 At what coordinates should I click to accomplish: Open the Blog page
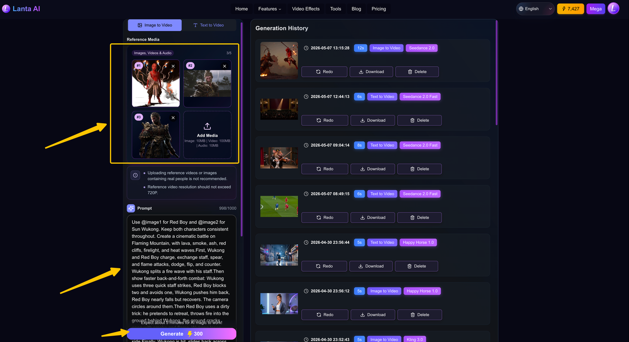click(356, 9)
